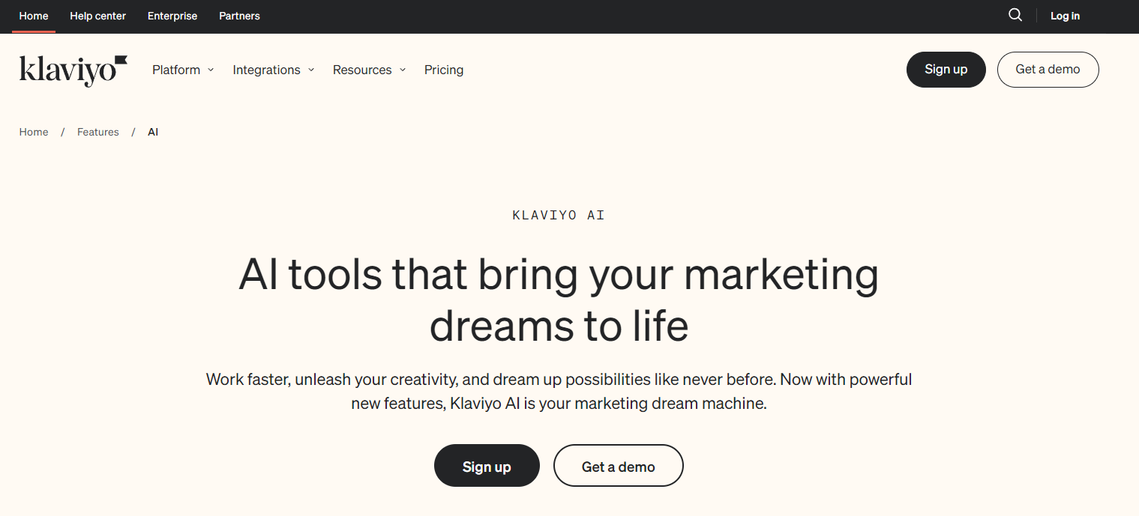Image resolution: width=1139 pixels, height=516 pixels.
Task: Select Enterprise in the top navigation
Action: tap(172, 15)
